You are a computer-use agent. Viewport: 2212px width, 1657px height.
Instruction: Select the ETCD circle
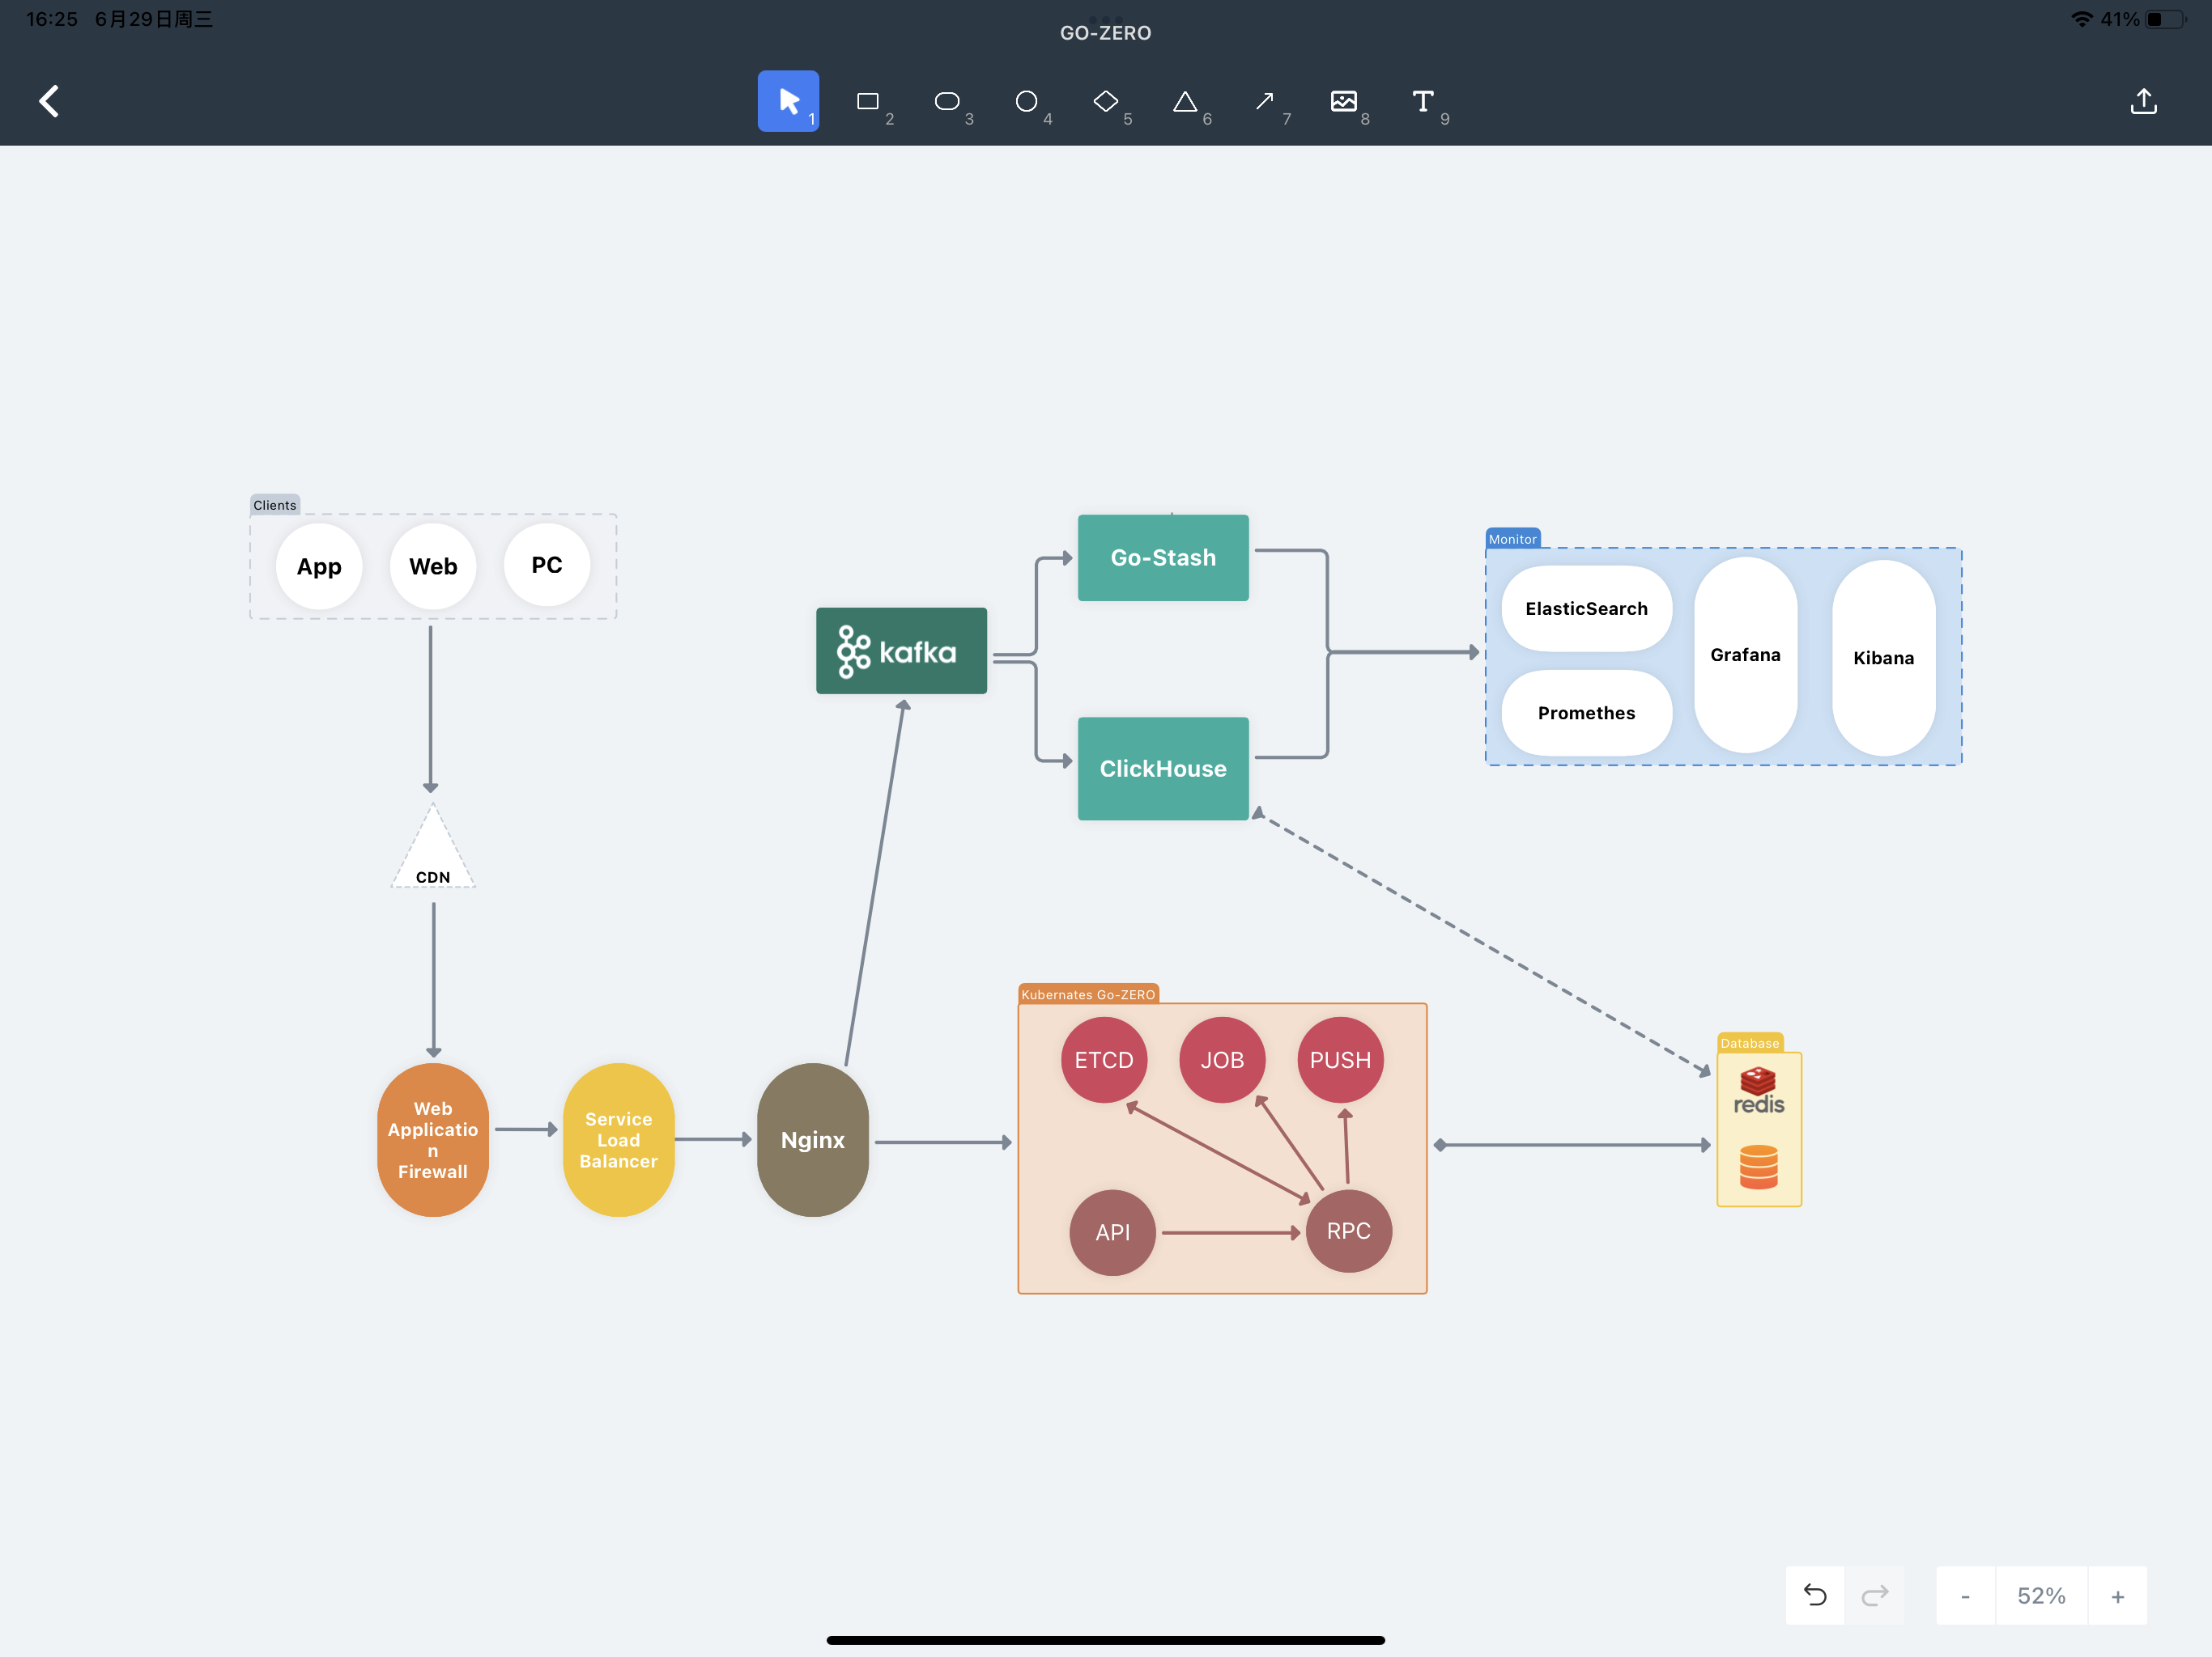[1104, 1059]
